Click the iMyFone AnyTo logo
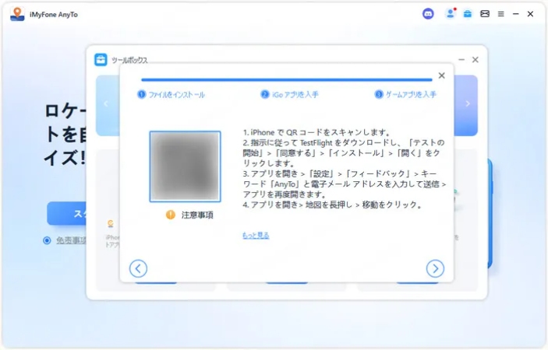The width and height of the screenshot is (548, 350). [x=17, y=14]
